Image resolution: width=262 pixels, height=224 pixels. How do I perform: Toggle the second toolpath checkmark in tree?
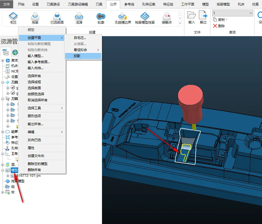[13, 93]
